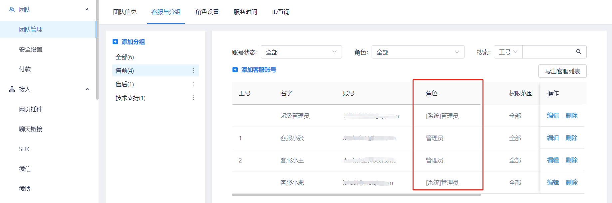This screenshot has width=612, height=203.
Task: Click the team (团队) sidebar icon
Action: pos(12,10)
